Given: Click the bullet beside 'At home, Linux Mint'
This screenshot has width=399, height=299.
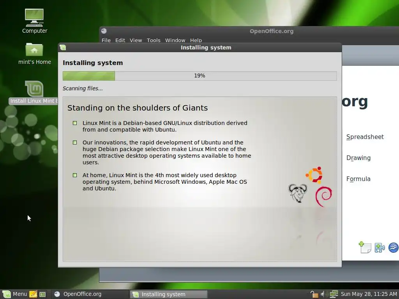Looking at the screenshot, I should pos(75,175).
